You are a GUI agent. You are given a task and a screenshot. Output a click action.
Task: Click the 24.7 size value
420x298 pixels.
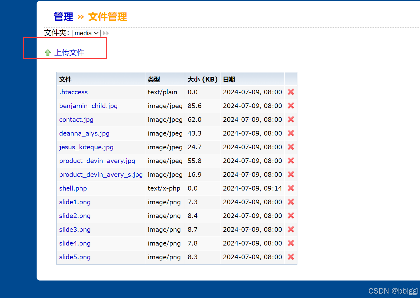[195, 147]
